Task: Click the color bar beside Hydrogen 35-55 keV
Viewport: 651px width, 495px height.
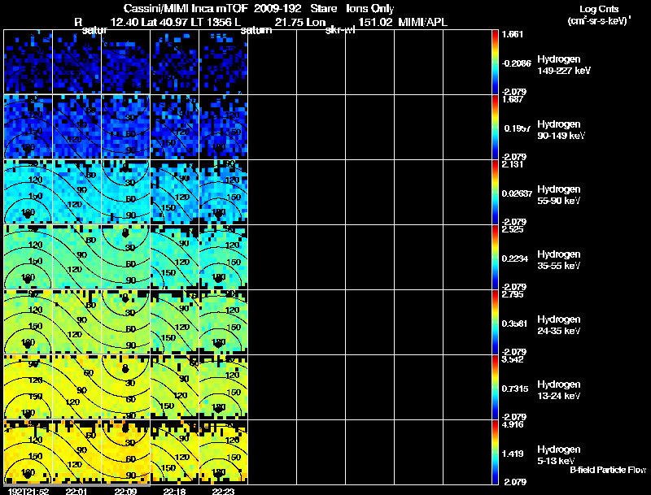Action: click(496, 257)
